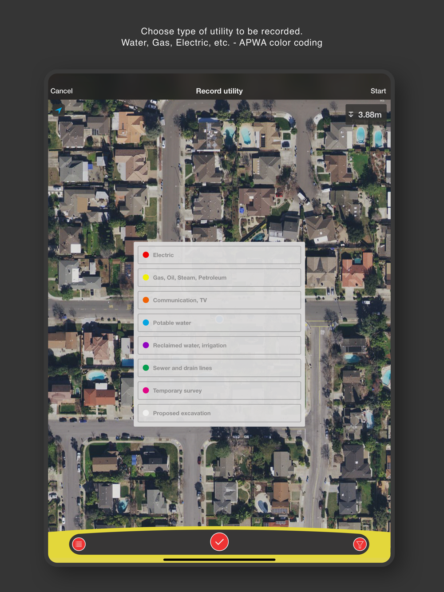Pick the Potable water utility
The width and height of the screenshot is (444, 592).
coord(219,323)
